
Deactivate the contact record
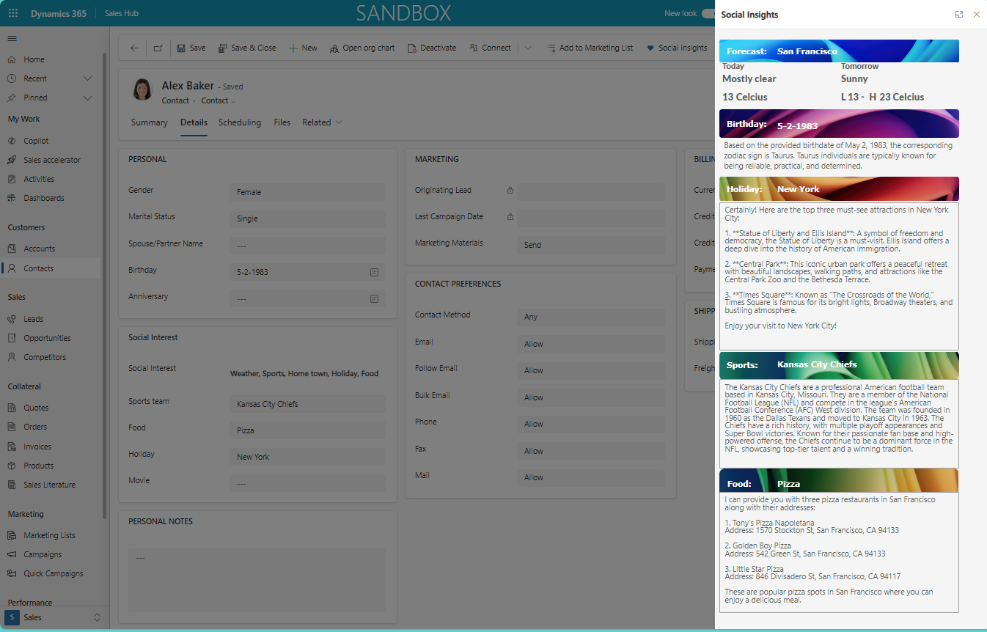(432, 48)
